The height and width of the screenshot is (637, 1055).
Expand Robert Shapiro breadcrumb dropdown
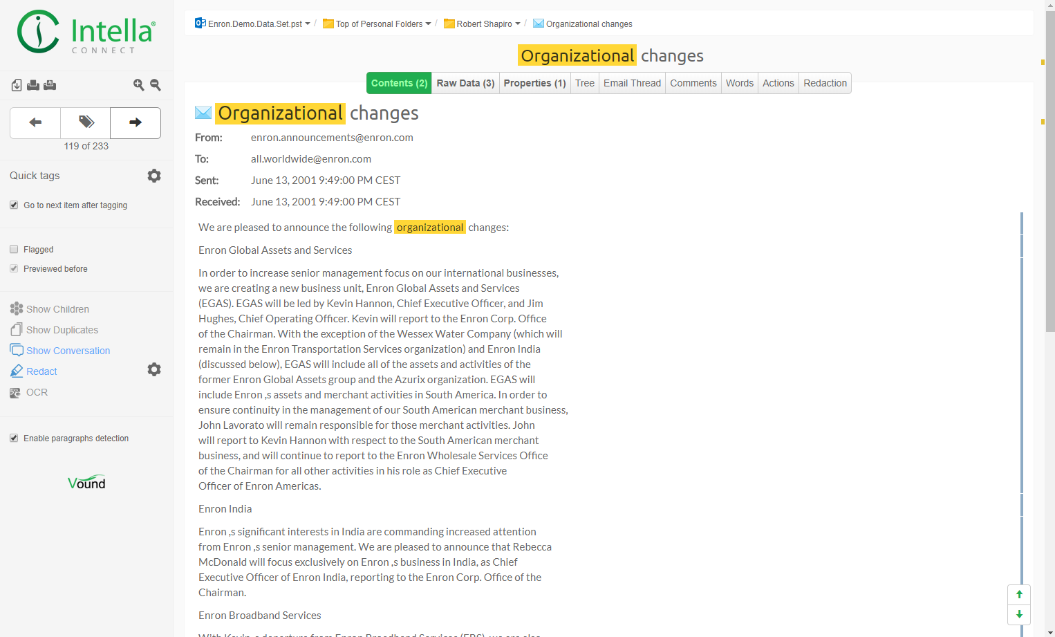pos(518,24)
